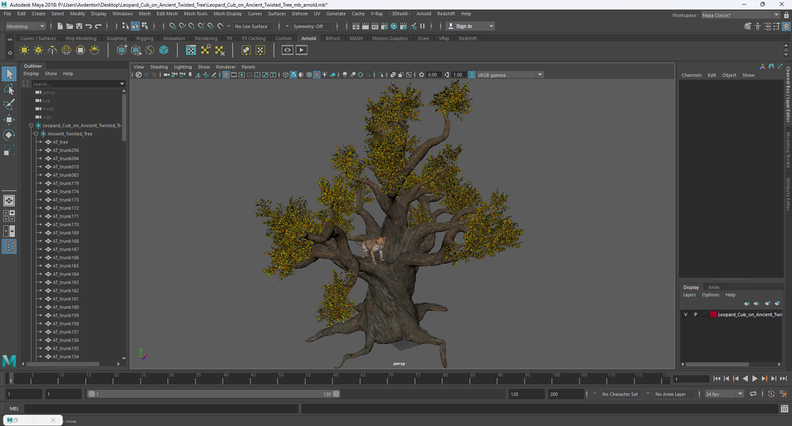
Task: Open Arnold RenderView eye icon
Action: pyautogui.click(x=288, y=50)
